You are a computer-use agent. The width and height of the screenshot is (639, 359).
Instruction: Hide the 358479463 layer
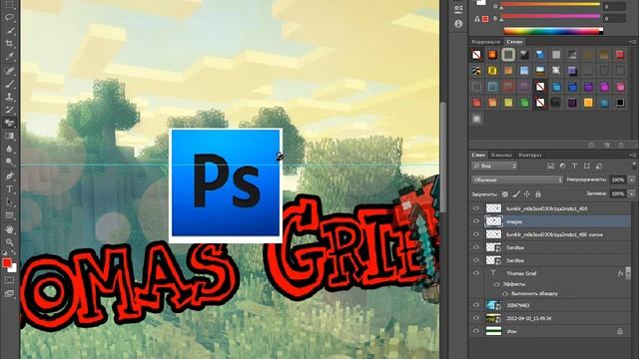(476, 305)
